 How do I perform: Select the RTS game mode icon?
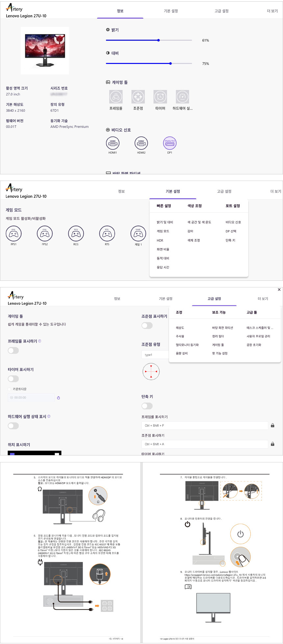107,234
